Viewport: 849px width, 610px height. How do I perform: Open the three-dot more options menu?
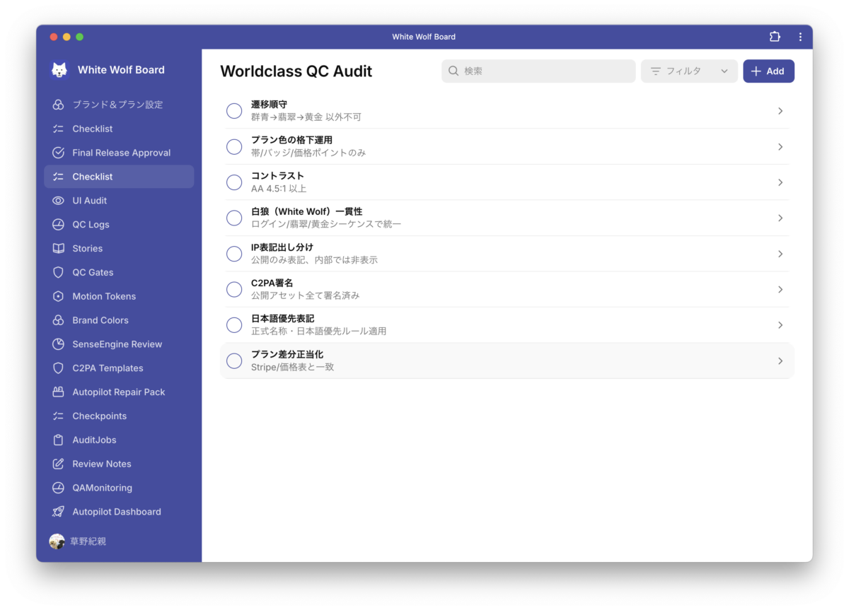pos(800,37)
